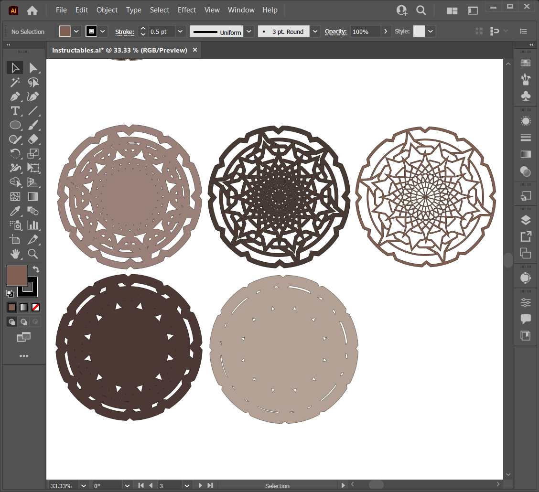This screenshot has height=492, width=539.
Task: Select the Scale tool
Action: pyautogui.click(x=33, y=154)
